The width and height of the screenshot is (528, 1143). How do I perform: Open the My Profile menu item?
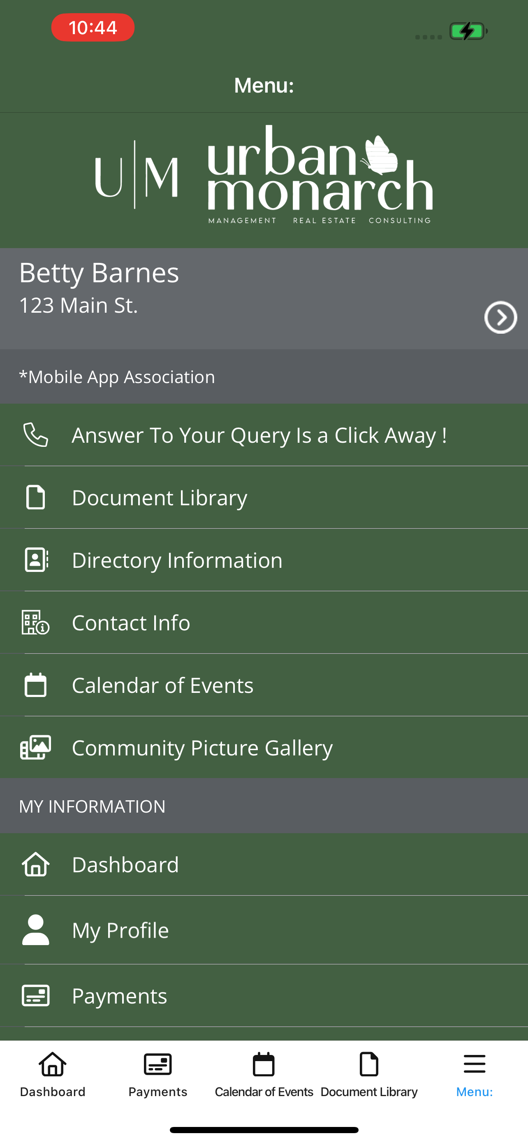tap(264, 929)
